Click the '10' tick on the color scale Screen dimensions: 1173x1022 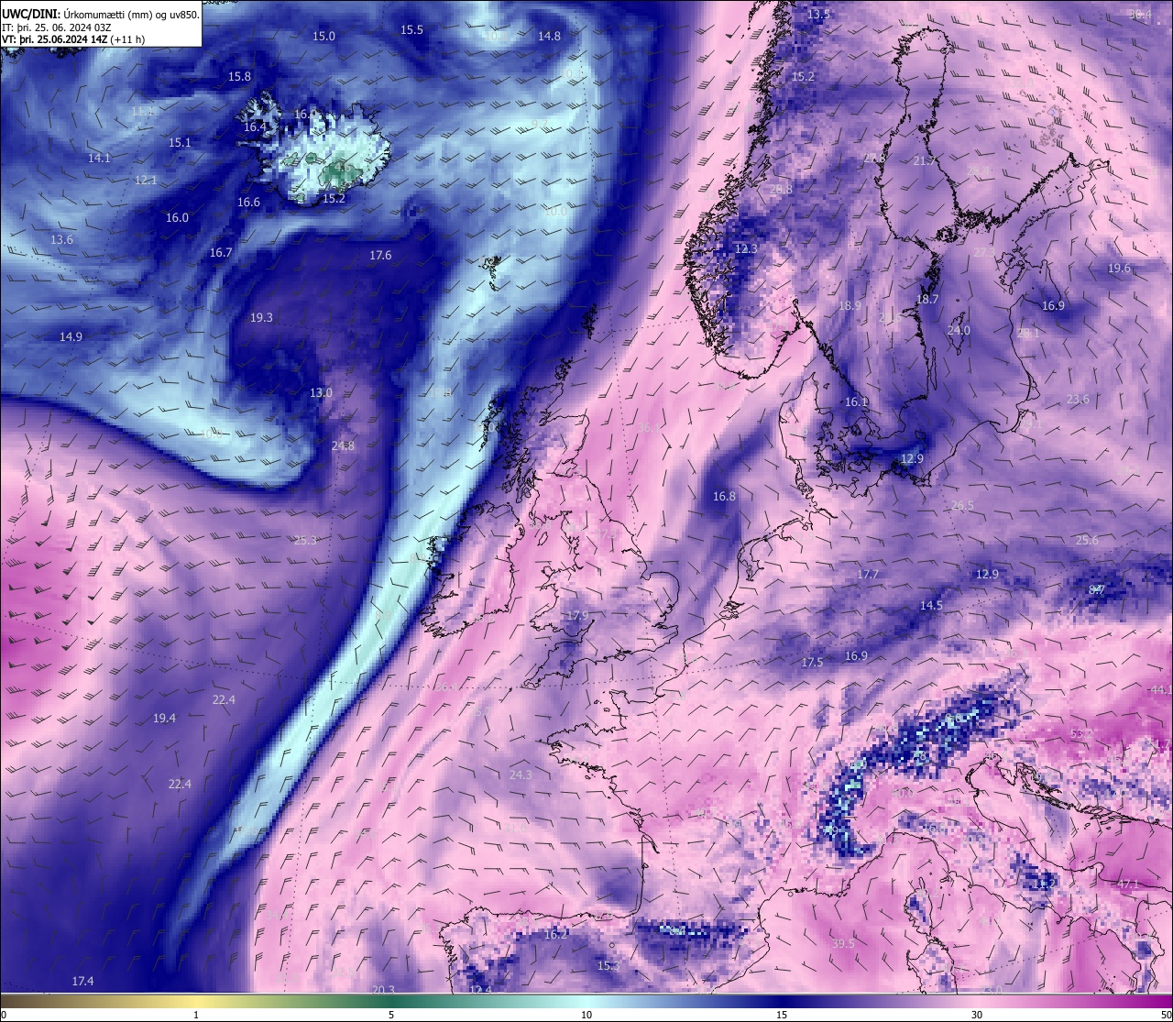[x=586, y=1014]
